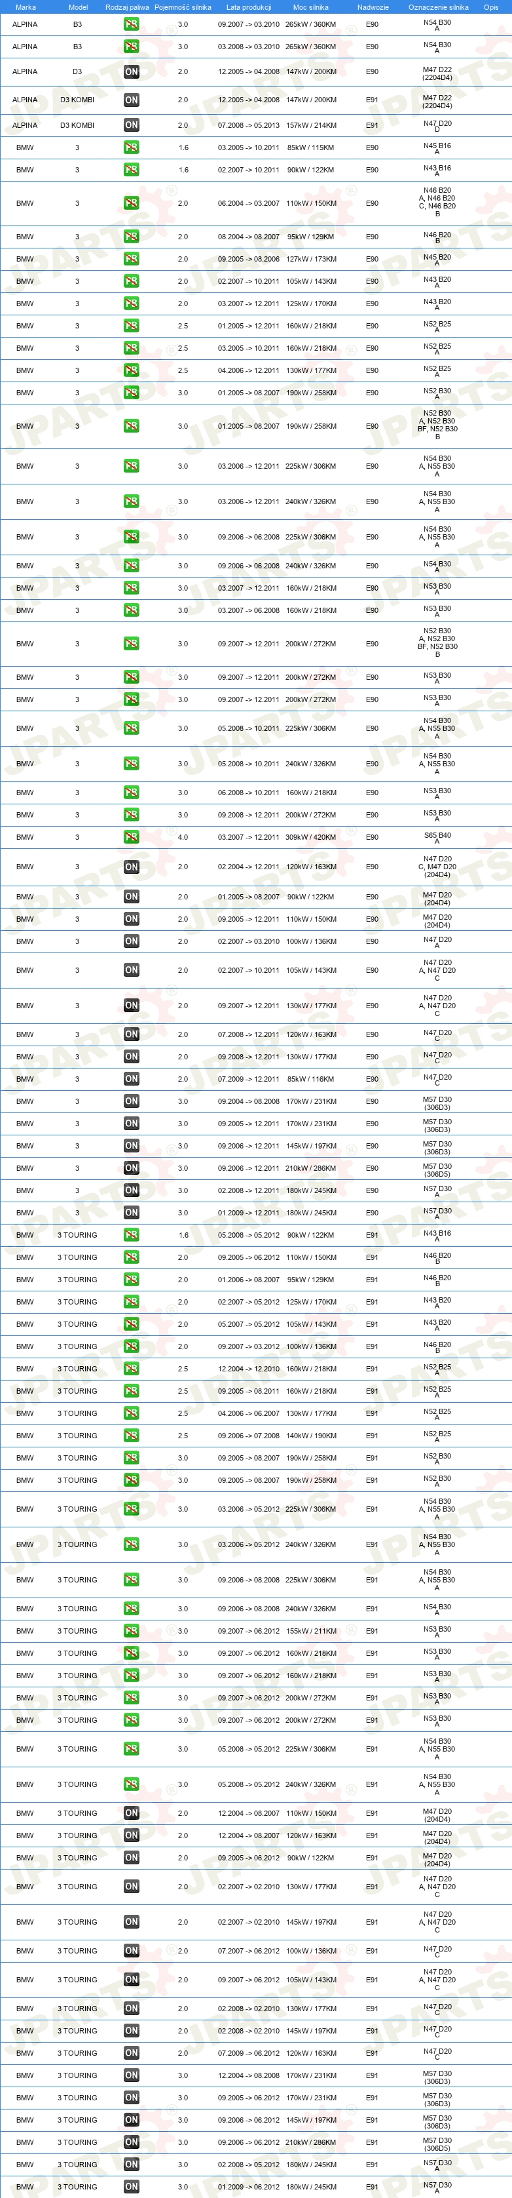Click the 12.2004 -> 12.2010 production years cell
The width and height of the screenshot is (512, 2198).
[x=249, y=1369]
